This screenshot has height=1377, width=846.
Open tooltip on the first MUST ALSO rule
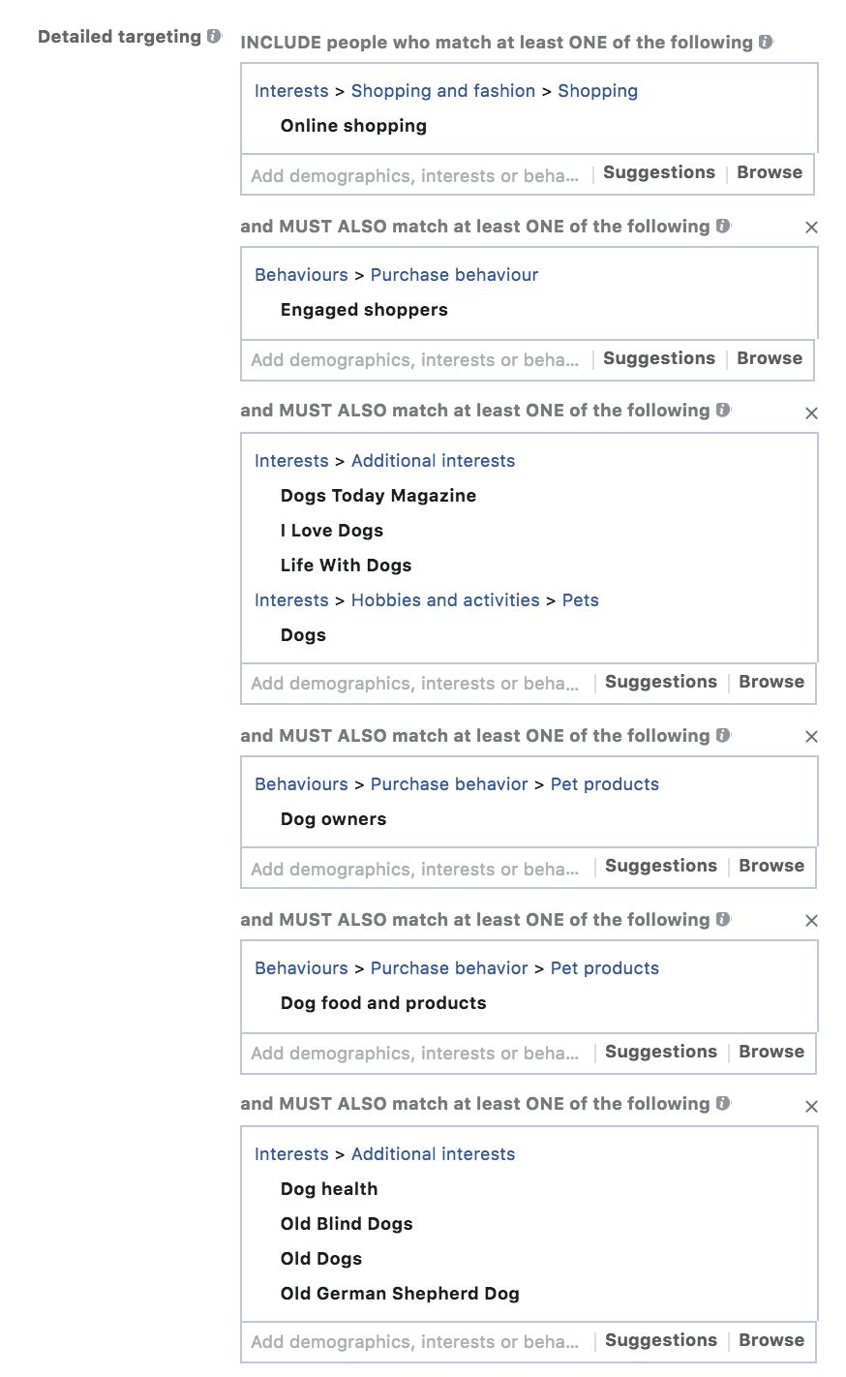click(722, 226)
